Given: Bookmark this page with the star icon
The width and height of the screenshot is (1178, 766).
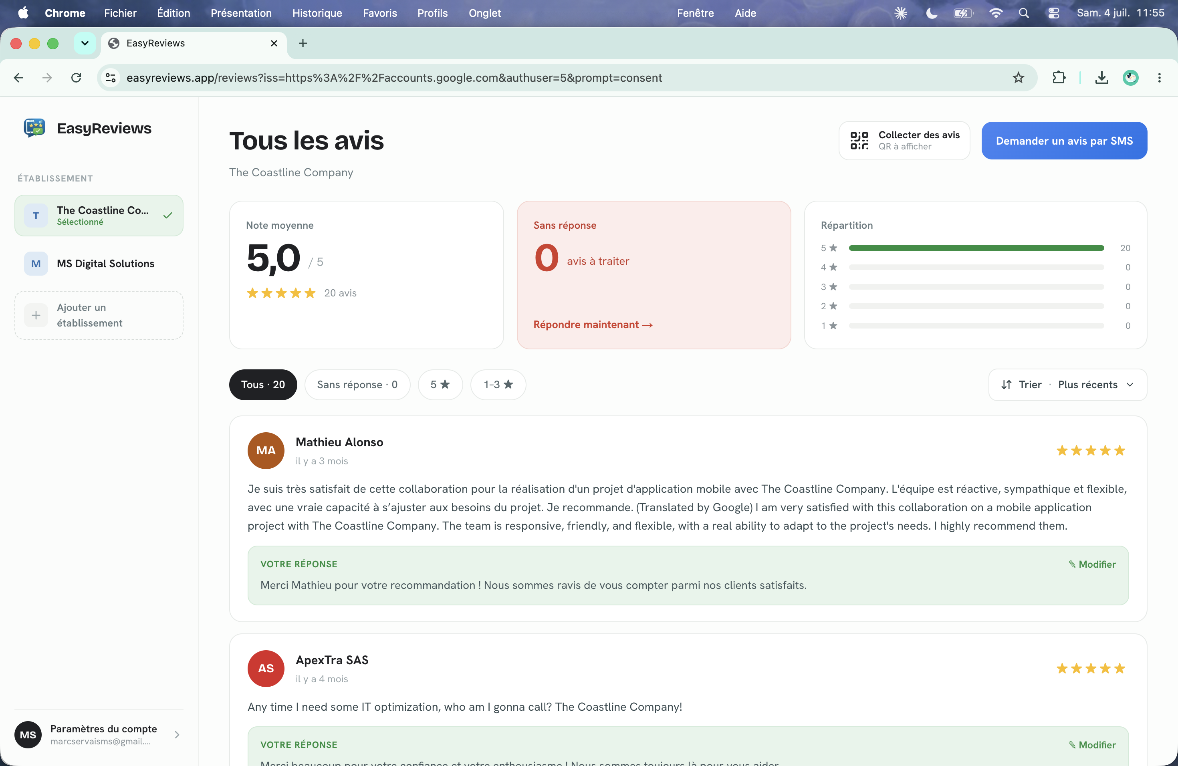Looking at the screenshot, I should click(1018, 78).
